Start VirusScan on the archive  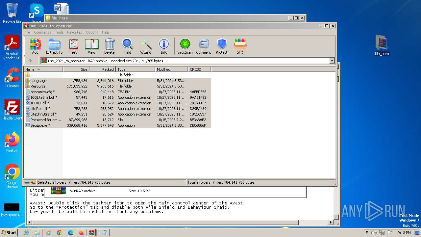pos(185,46)
